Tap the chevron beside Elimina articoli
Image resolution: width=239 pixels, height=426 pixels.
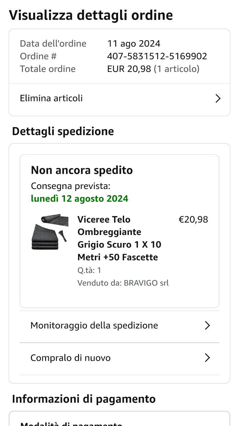point(218,99)
